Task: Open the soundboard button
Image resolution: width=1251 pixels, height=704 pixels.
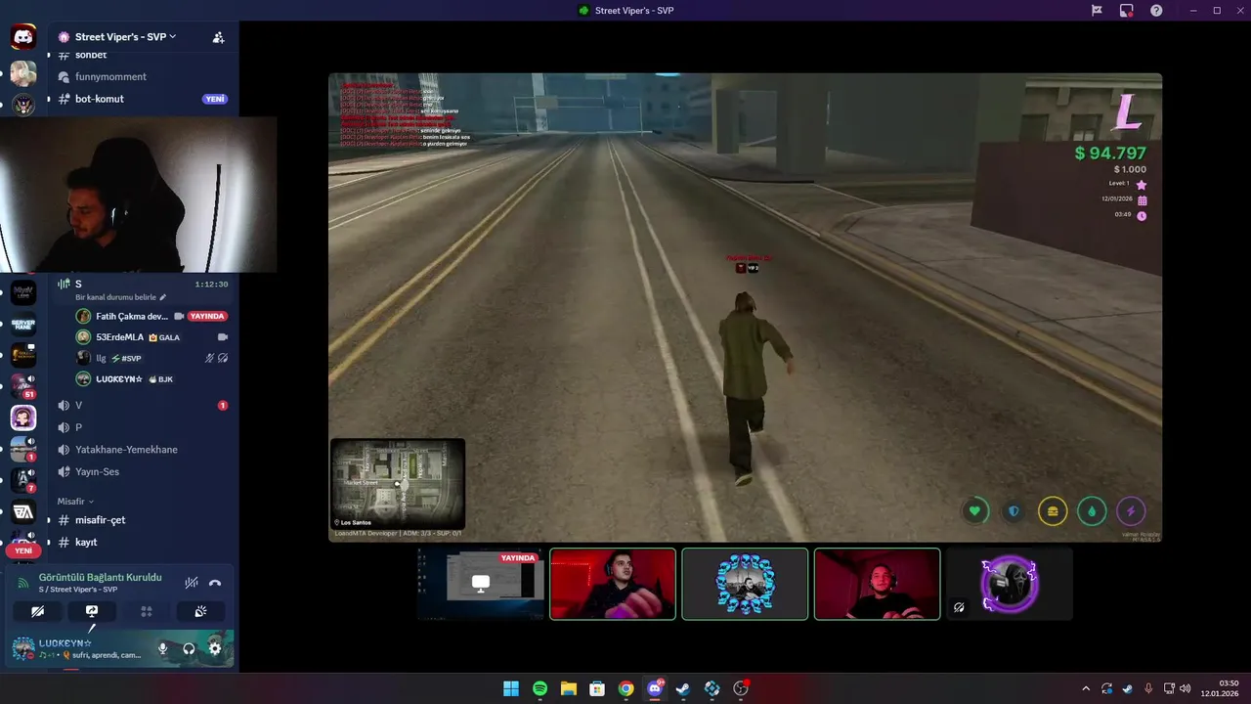Action: [200, 611]
